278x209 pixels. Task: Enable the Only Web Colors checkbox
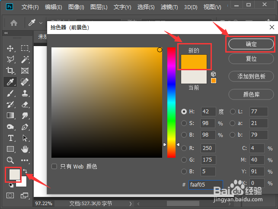click(x=54, y=166)
